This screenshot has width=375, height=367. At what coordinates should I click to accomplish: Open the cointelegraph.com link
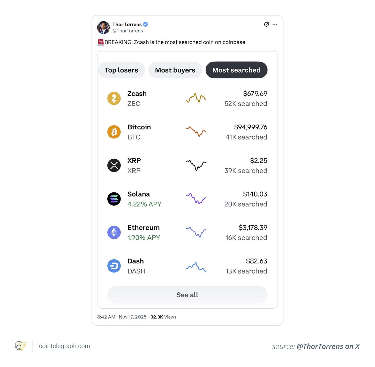pos(64,346)
